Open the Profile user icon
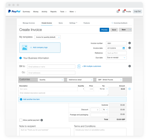The width and height of the screenshot is (148, 139). click(123, 11)
